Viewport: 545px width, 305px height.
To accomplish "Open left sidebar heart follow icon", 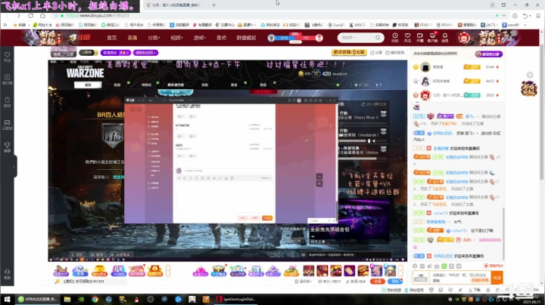I will 7,57.
